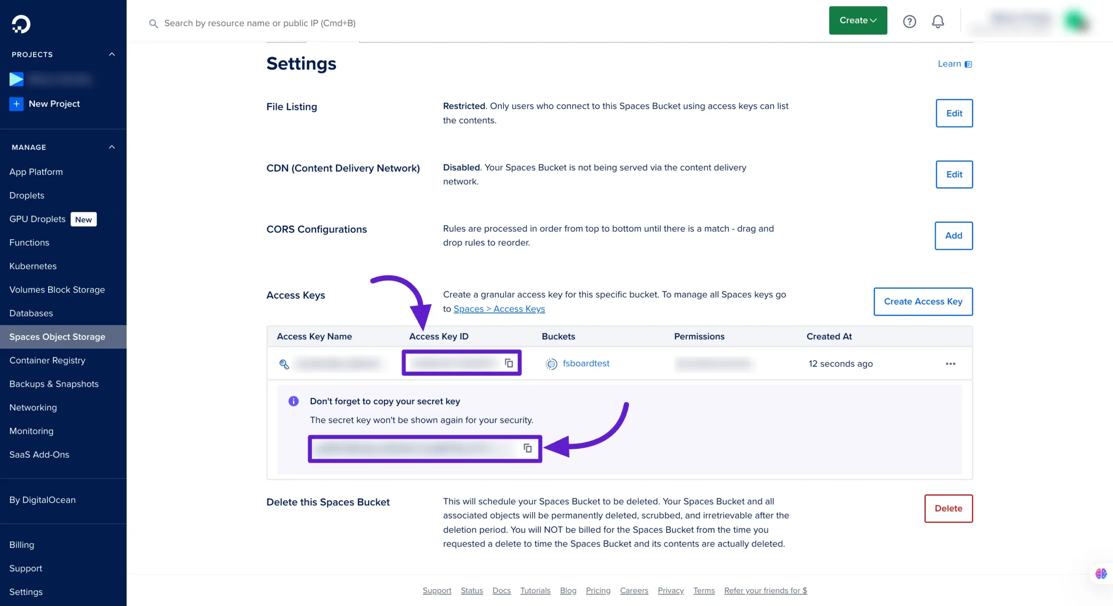Click the user avatar in header

coord(1076,21)
